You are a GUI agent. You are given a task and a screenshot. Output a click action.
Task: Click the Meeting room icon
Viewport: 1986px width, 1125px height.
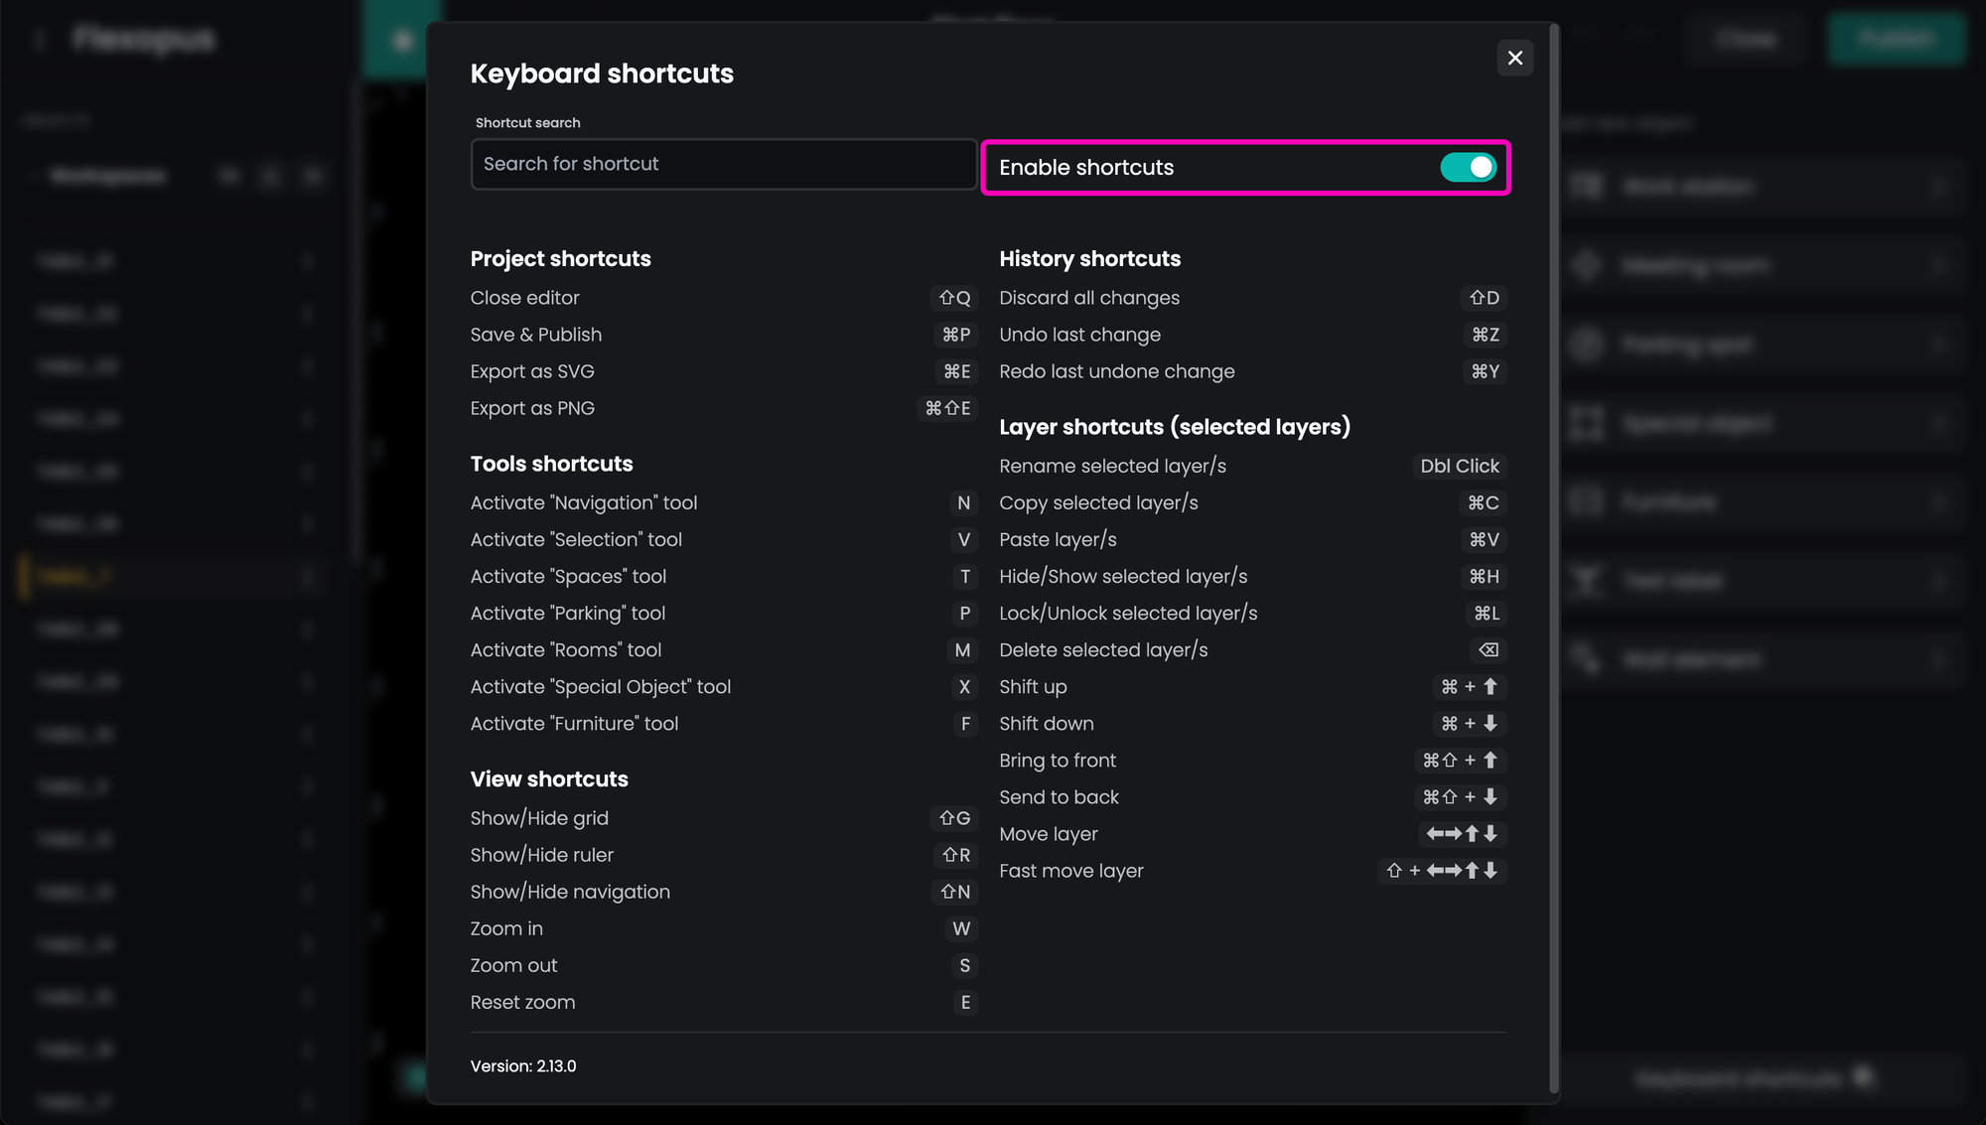[x=1587, y=265]
